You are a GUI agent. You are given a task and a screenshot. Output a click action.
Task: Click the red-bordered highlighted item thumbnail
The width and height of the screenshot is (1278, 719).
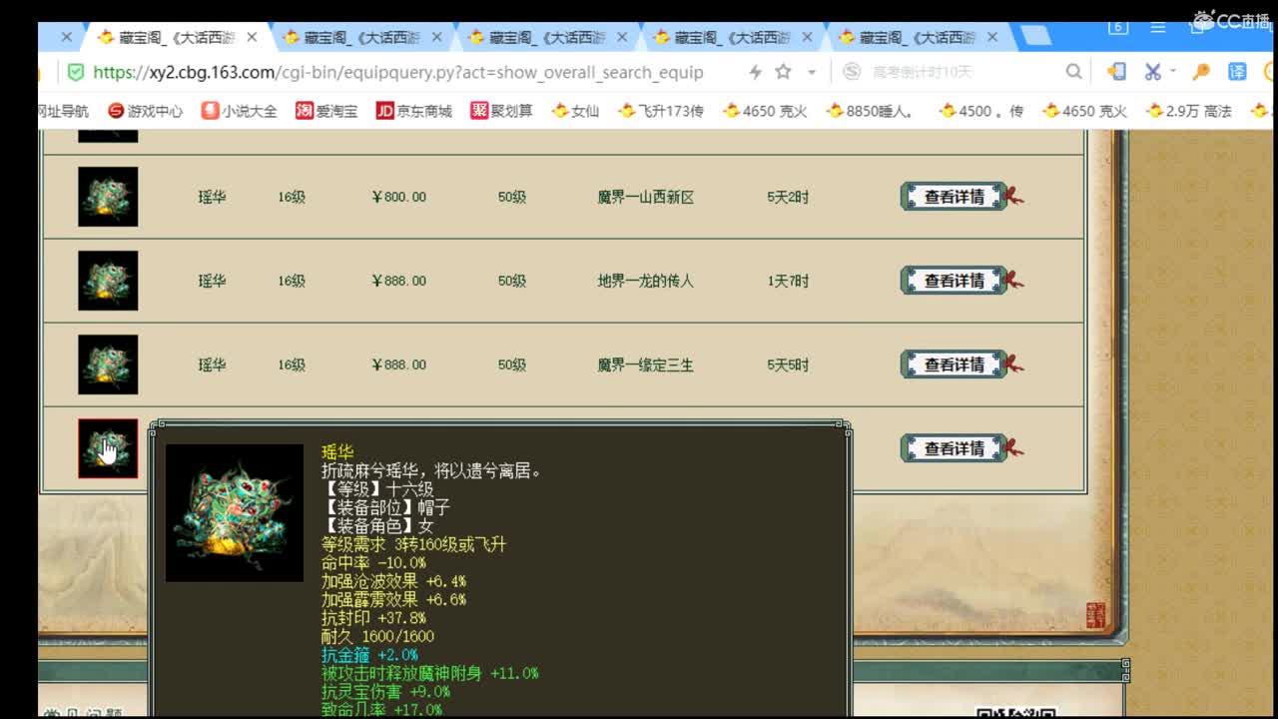pyautogui.click(x=108, y=448)
